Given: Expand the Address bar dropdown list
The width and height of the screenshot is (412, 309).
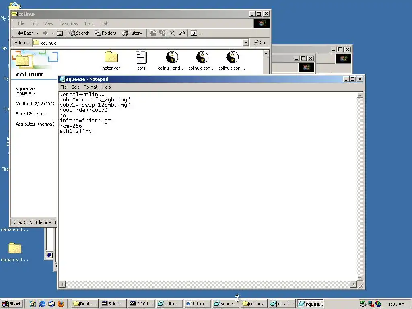Looking at the screenshot, I should coord(246,43).
